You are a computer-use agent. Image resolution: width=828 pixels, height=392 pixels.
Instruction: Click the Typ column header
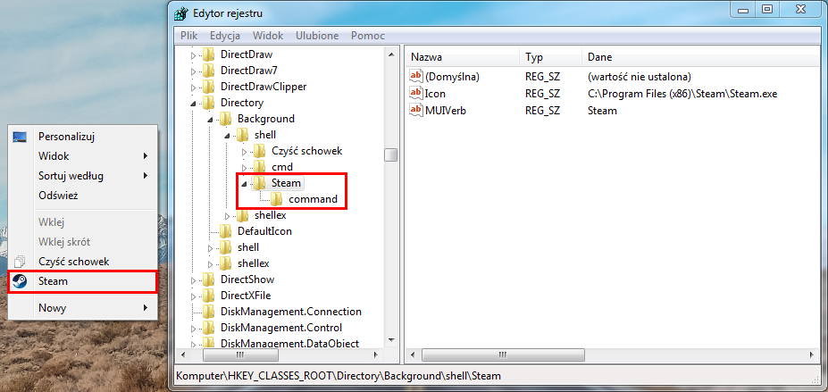(x=551, y=57)
